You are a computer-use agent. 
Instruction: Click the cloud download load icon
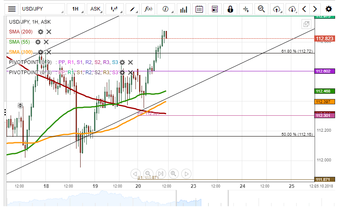point(292,9)
